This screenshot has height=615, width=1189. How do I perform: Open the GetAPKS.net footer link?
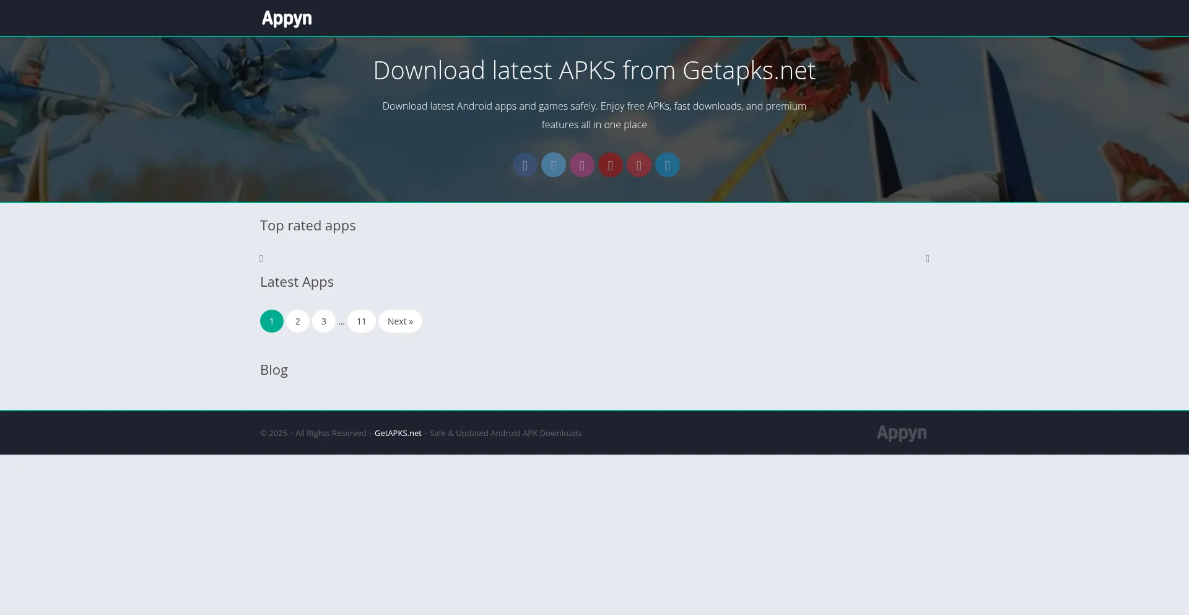398,433
